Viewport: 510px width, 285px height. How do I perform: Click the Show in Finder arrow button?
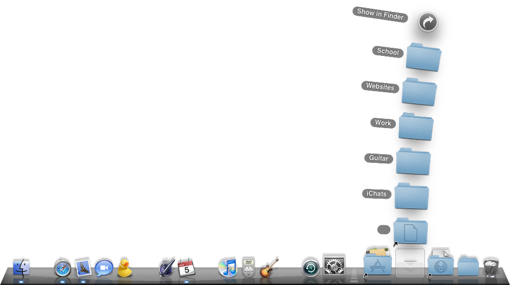click(428, 22)
